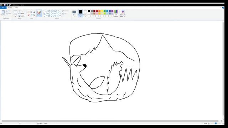Viewport: 228px width, 128px height.
Task: Click the zoom out minus button
Action: (209, 123)
